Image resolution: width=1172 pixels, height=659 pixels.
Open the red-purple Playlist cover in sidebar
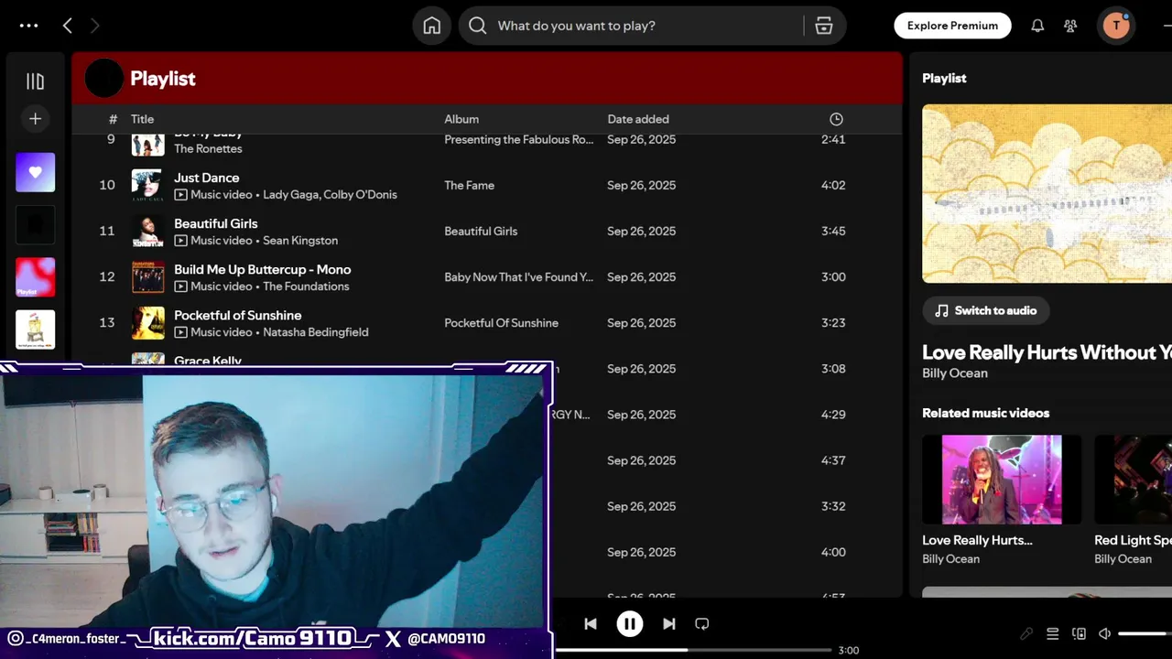pyautogui.click(x=35, y=277)
